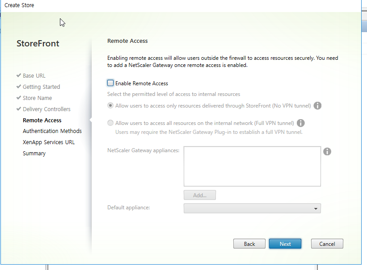Select Authentication Methods step

point(52,131)
